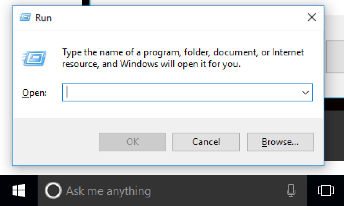Open Task View from the taskbar
Image resolution: width=344 pixels, height=206 pixels.
326,191
